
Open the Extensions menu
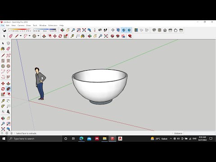tap(53, 26)
